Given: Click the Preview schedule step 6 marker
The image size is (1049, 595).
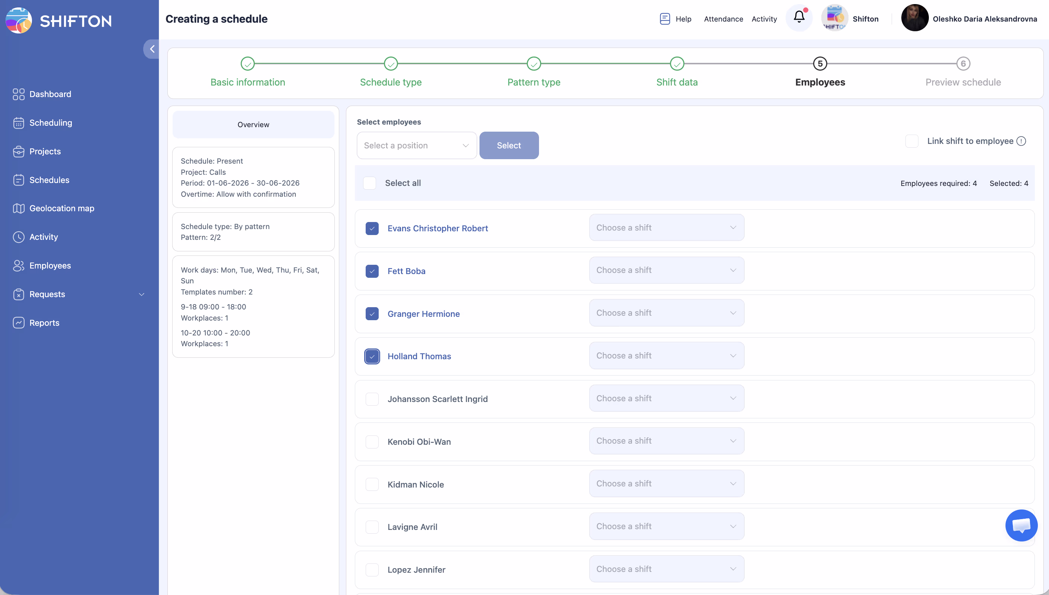Looking at the screenshot, I should click(963, 64).
